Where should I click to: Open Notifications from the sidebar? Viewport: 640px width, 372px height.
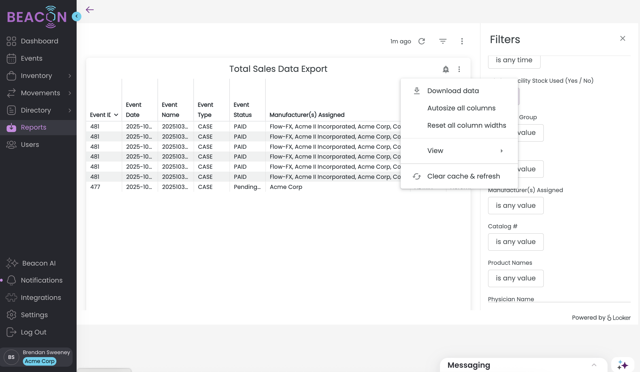[41, 280]
